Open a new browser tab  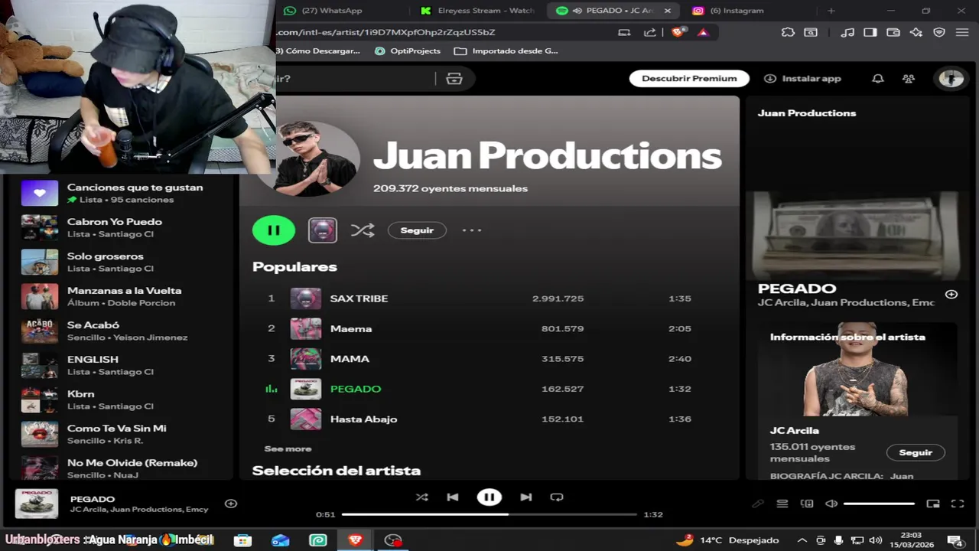click(831, 11)
